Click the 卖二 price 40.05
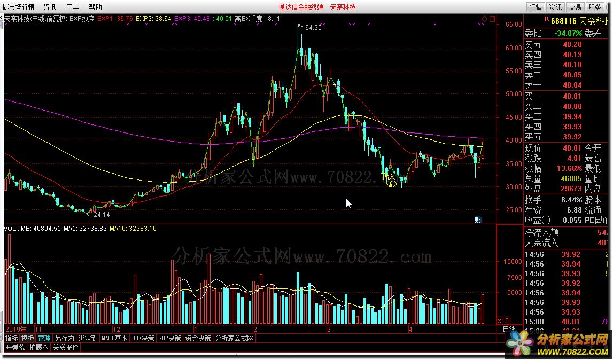The height and width of the screenshot is (360, 613). point(572,75)
